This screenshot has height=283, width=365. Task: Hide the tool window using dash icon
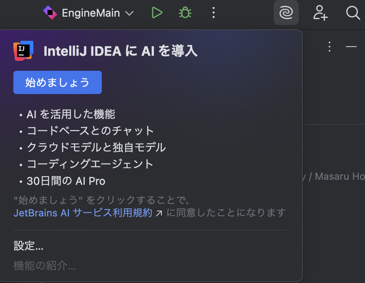pyautogui.click(x=351, y=47)
